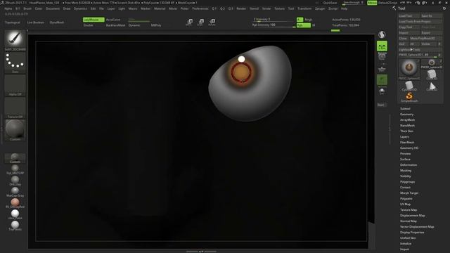This screenshot has width=450, height=253.
Task: Select the Skin MatCap material sphere
Action: 15,169
